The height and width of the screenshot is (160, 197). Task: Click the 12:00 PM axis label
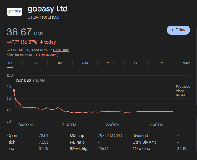click(68, 125)
